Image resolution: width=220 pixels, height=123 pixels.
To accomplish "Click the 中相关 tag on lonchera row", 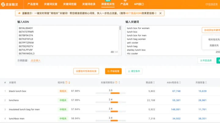I will point(63,100).
